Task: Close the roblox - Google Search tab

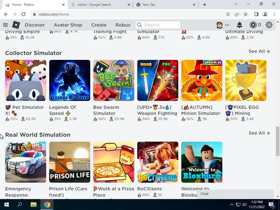Action: pos(129,5)
